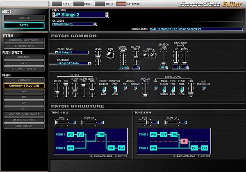Click the Coarse tune knob

[146, 55]
